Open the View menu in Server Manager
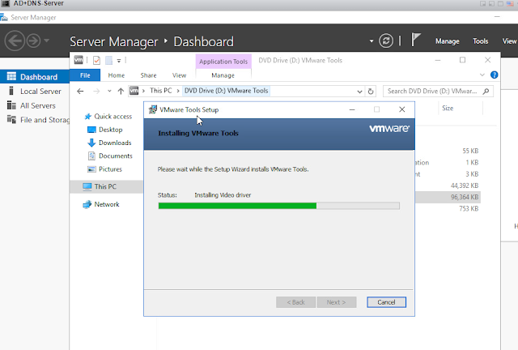The height and width of the screenshot is (350, 518). pos(509,41)
